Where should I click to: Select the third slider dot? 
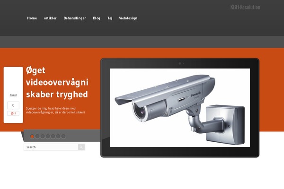tap(43, 137)
